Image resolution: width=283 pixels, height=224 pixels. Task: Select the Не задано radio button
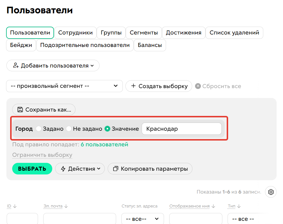tap(69, 129)
